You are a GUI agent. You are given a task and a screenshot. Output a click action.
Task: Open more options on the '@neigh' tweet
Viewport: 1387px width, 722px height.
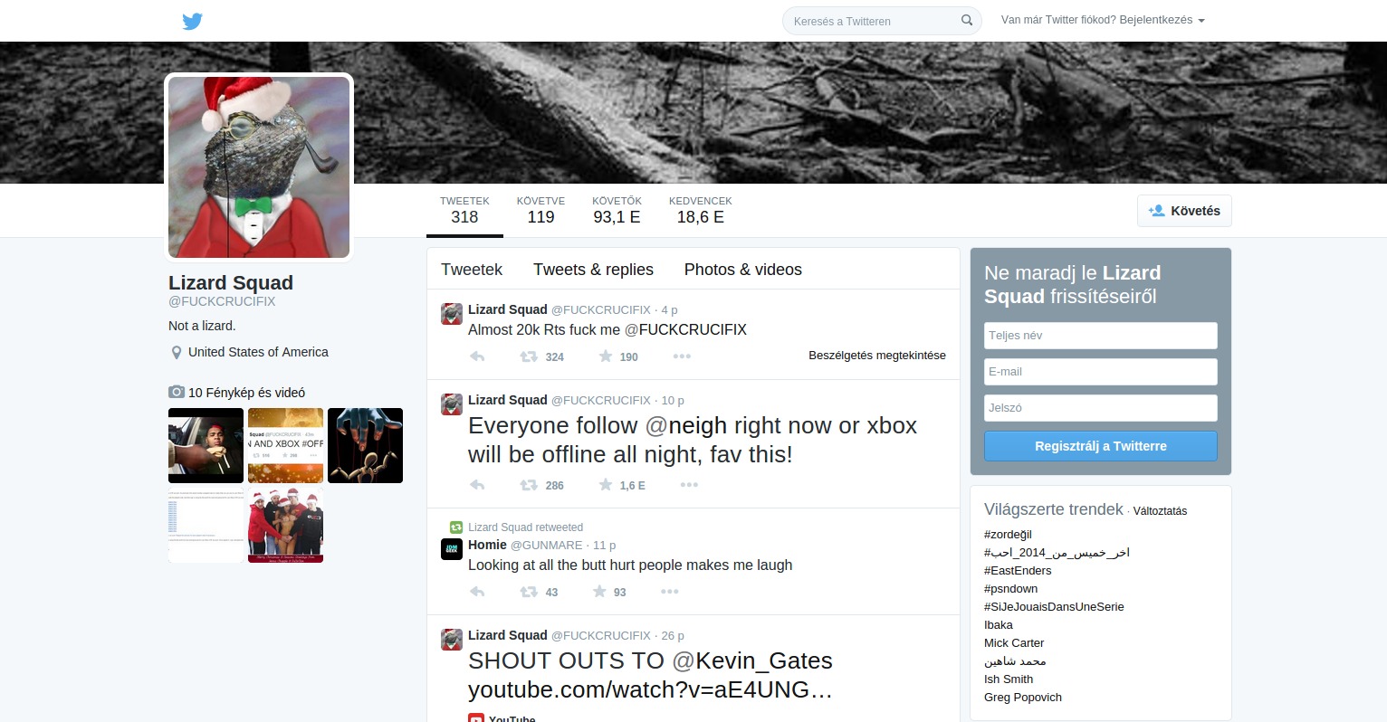(x=689, y=485)
